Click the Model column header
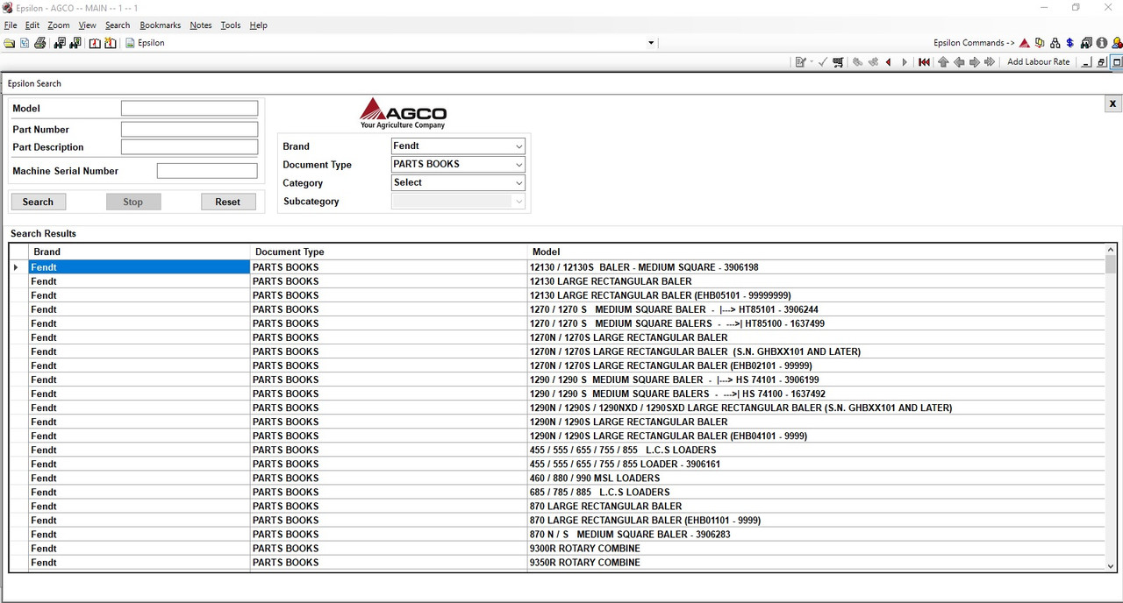The height and width of the screenshot is (603, 1123). (x=816, y=252)
